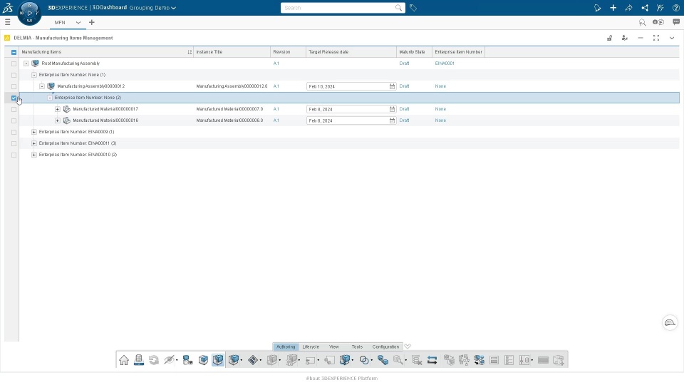Expand Manufactured Material00000016 node
Image resolution: width=684 pixels, height=385 pixels.
coord(58,120)
